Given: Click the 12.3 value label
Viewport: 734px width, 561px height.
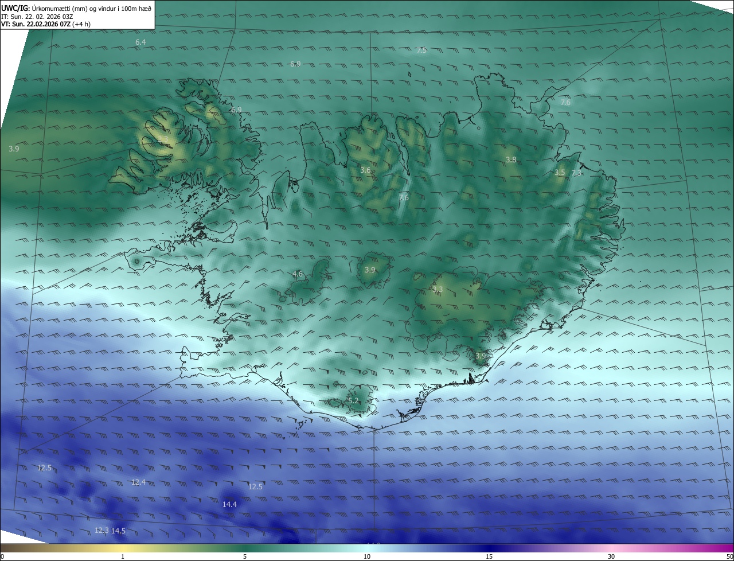Looking at the screenshot, I should [x=101, y=531].
